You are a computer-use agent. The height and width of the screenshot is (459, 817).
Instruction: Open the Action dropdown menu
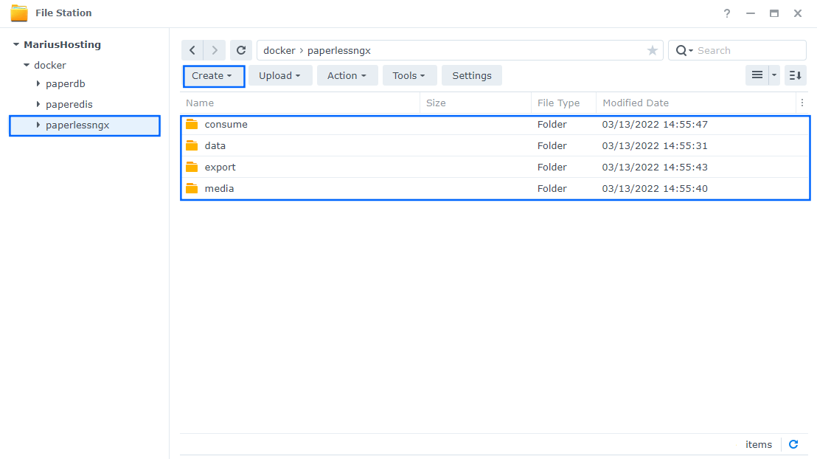coord(347,75)
